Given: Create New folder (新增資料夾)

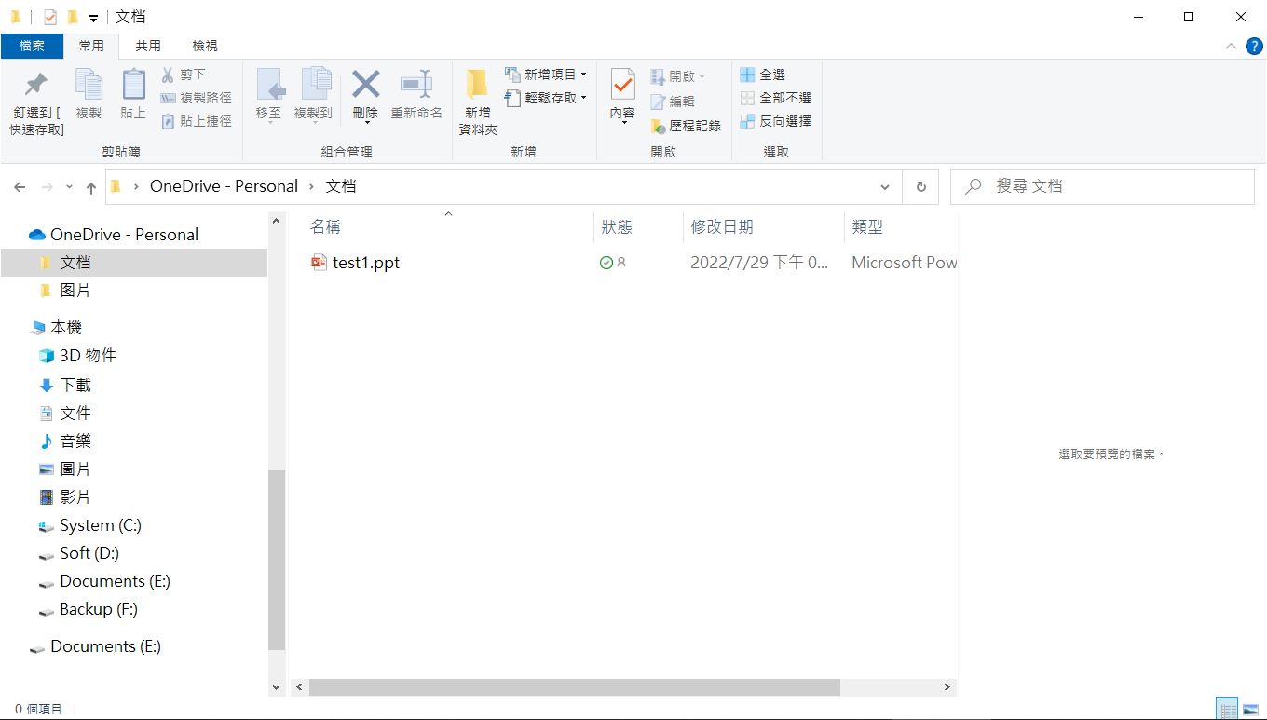Looking at the screenshot, I should click(478, 102).
